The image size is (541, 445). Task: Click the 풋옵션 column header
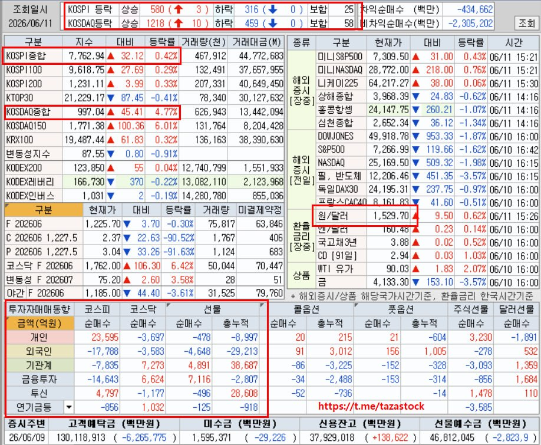tap(401, 309)
